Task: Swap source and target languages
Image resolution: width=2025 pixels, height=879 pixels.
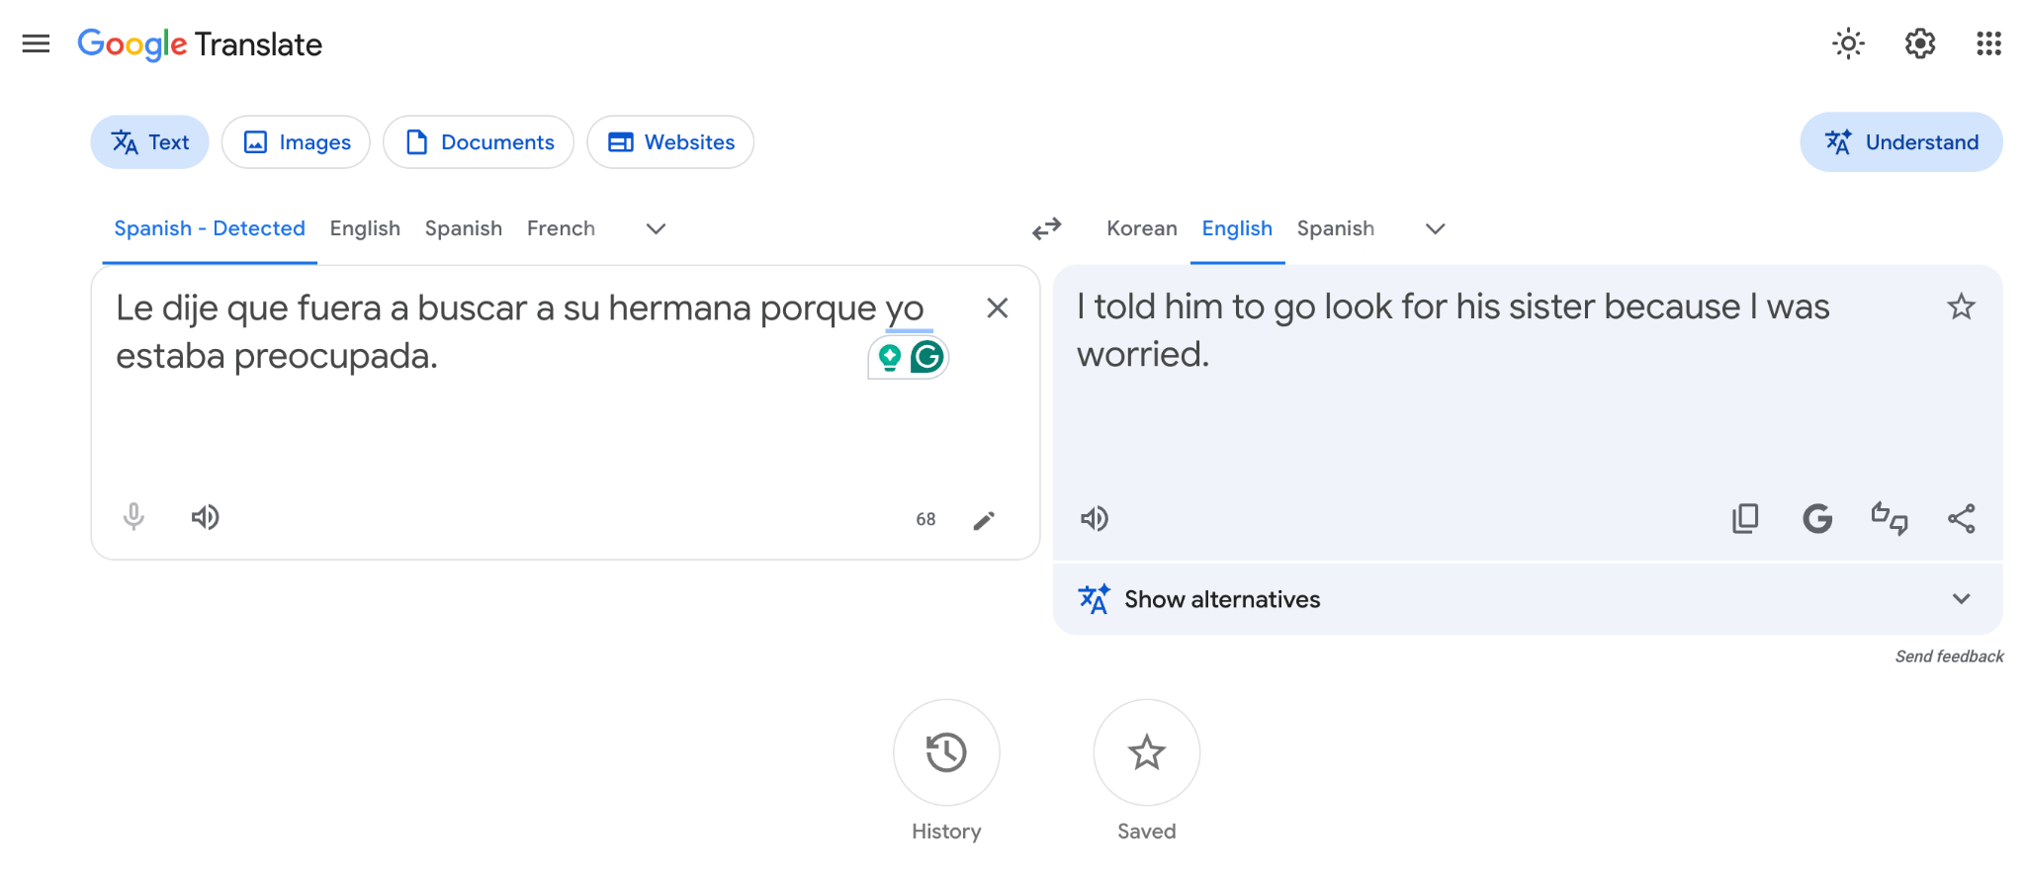Action: (x=1046, y=228)
